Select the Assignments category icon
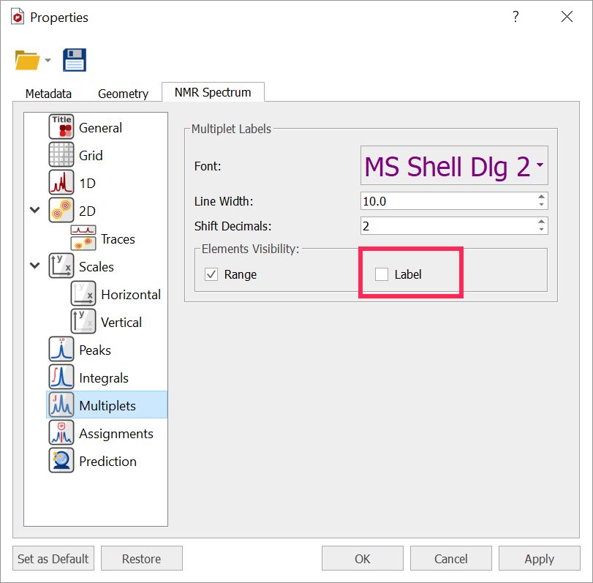Screen dimensions: 593x583 coord(61,433)
